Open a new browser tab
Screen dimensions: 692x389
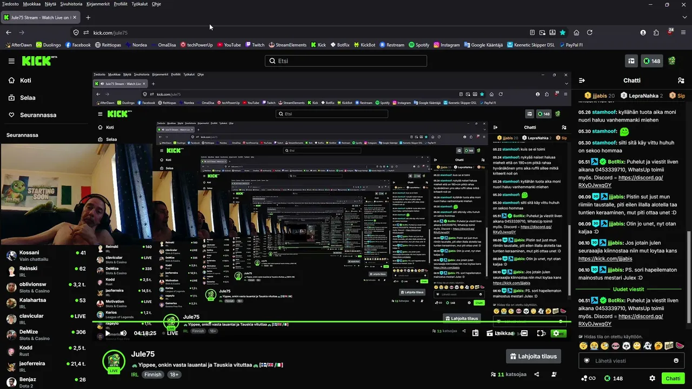tap(88, 17)
